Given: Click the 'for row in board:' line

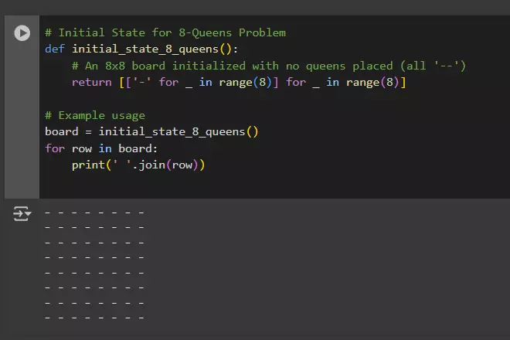Looking at the screenshot, I should [x=101, y=148].
